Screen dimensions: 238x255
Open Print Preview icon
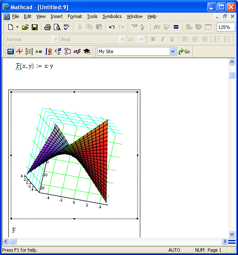[57, 27]
